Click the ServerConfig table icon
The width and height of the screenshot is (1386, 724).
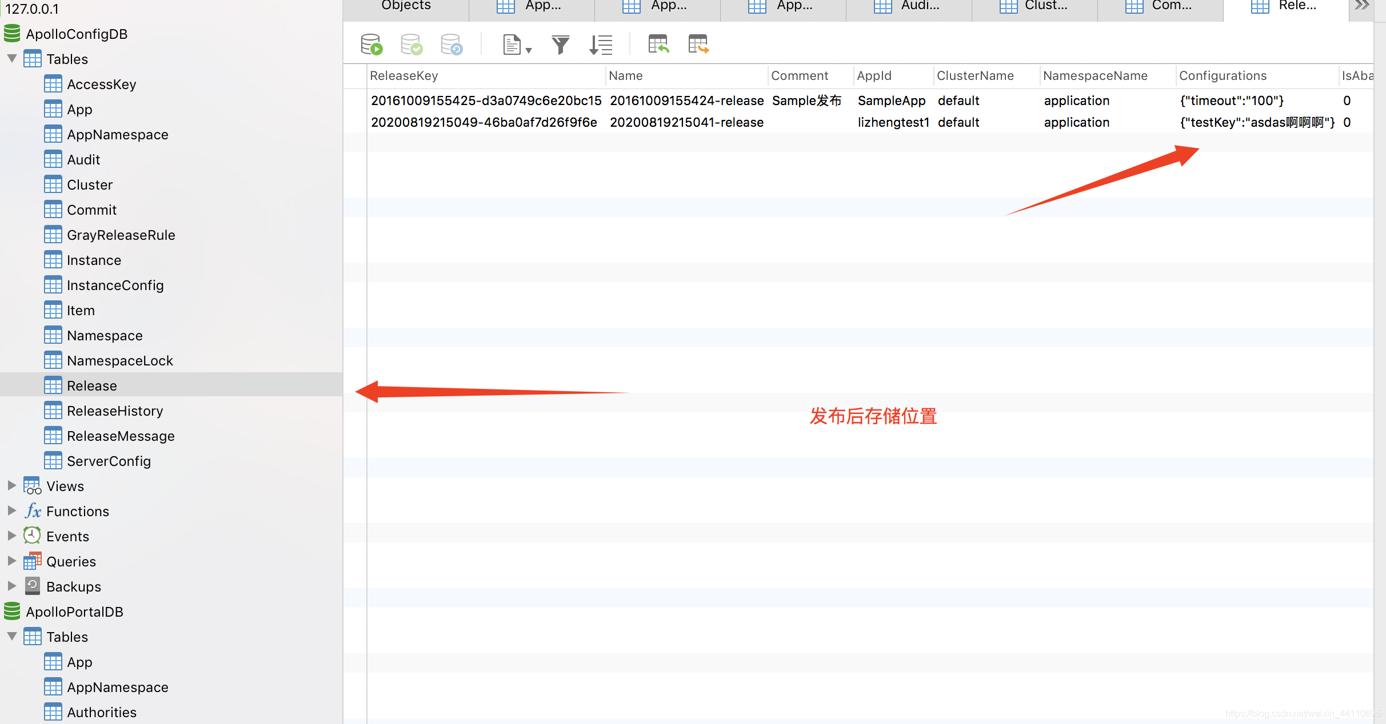point(53,461)
